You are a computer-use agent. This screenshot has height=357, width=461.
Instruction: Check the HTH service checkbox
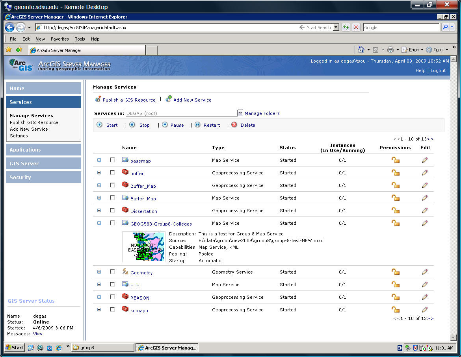[x=112, y=285]
